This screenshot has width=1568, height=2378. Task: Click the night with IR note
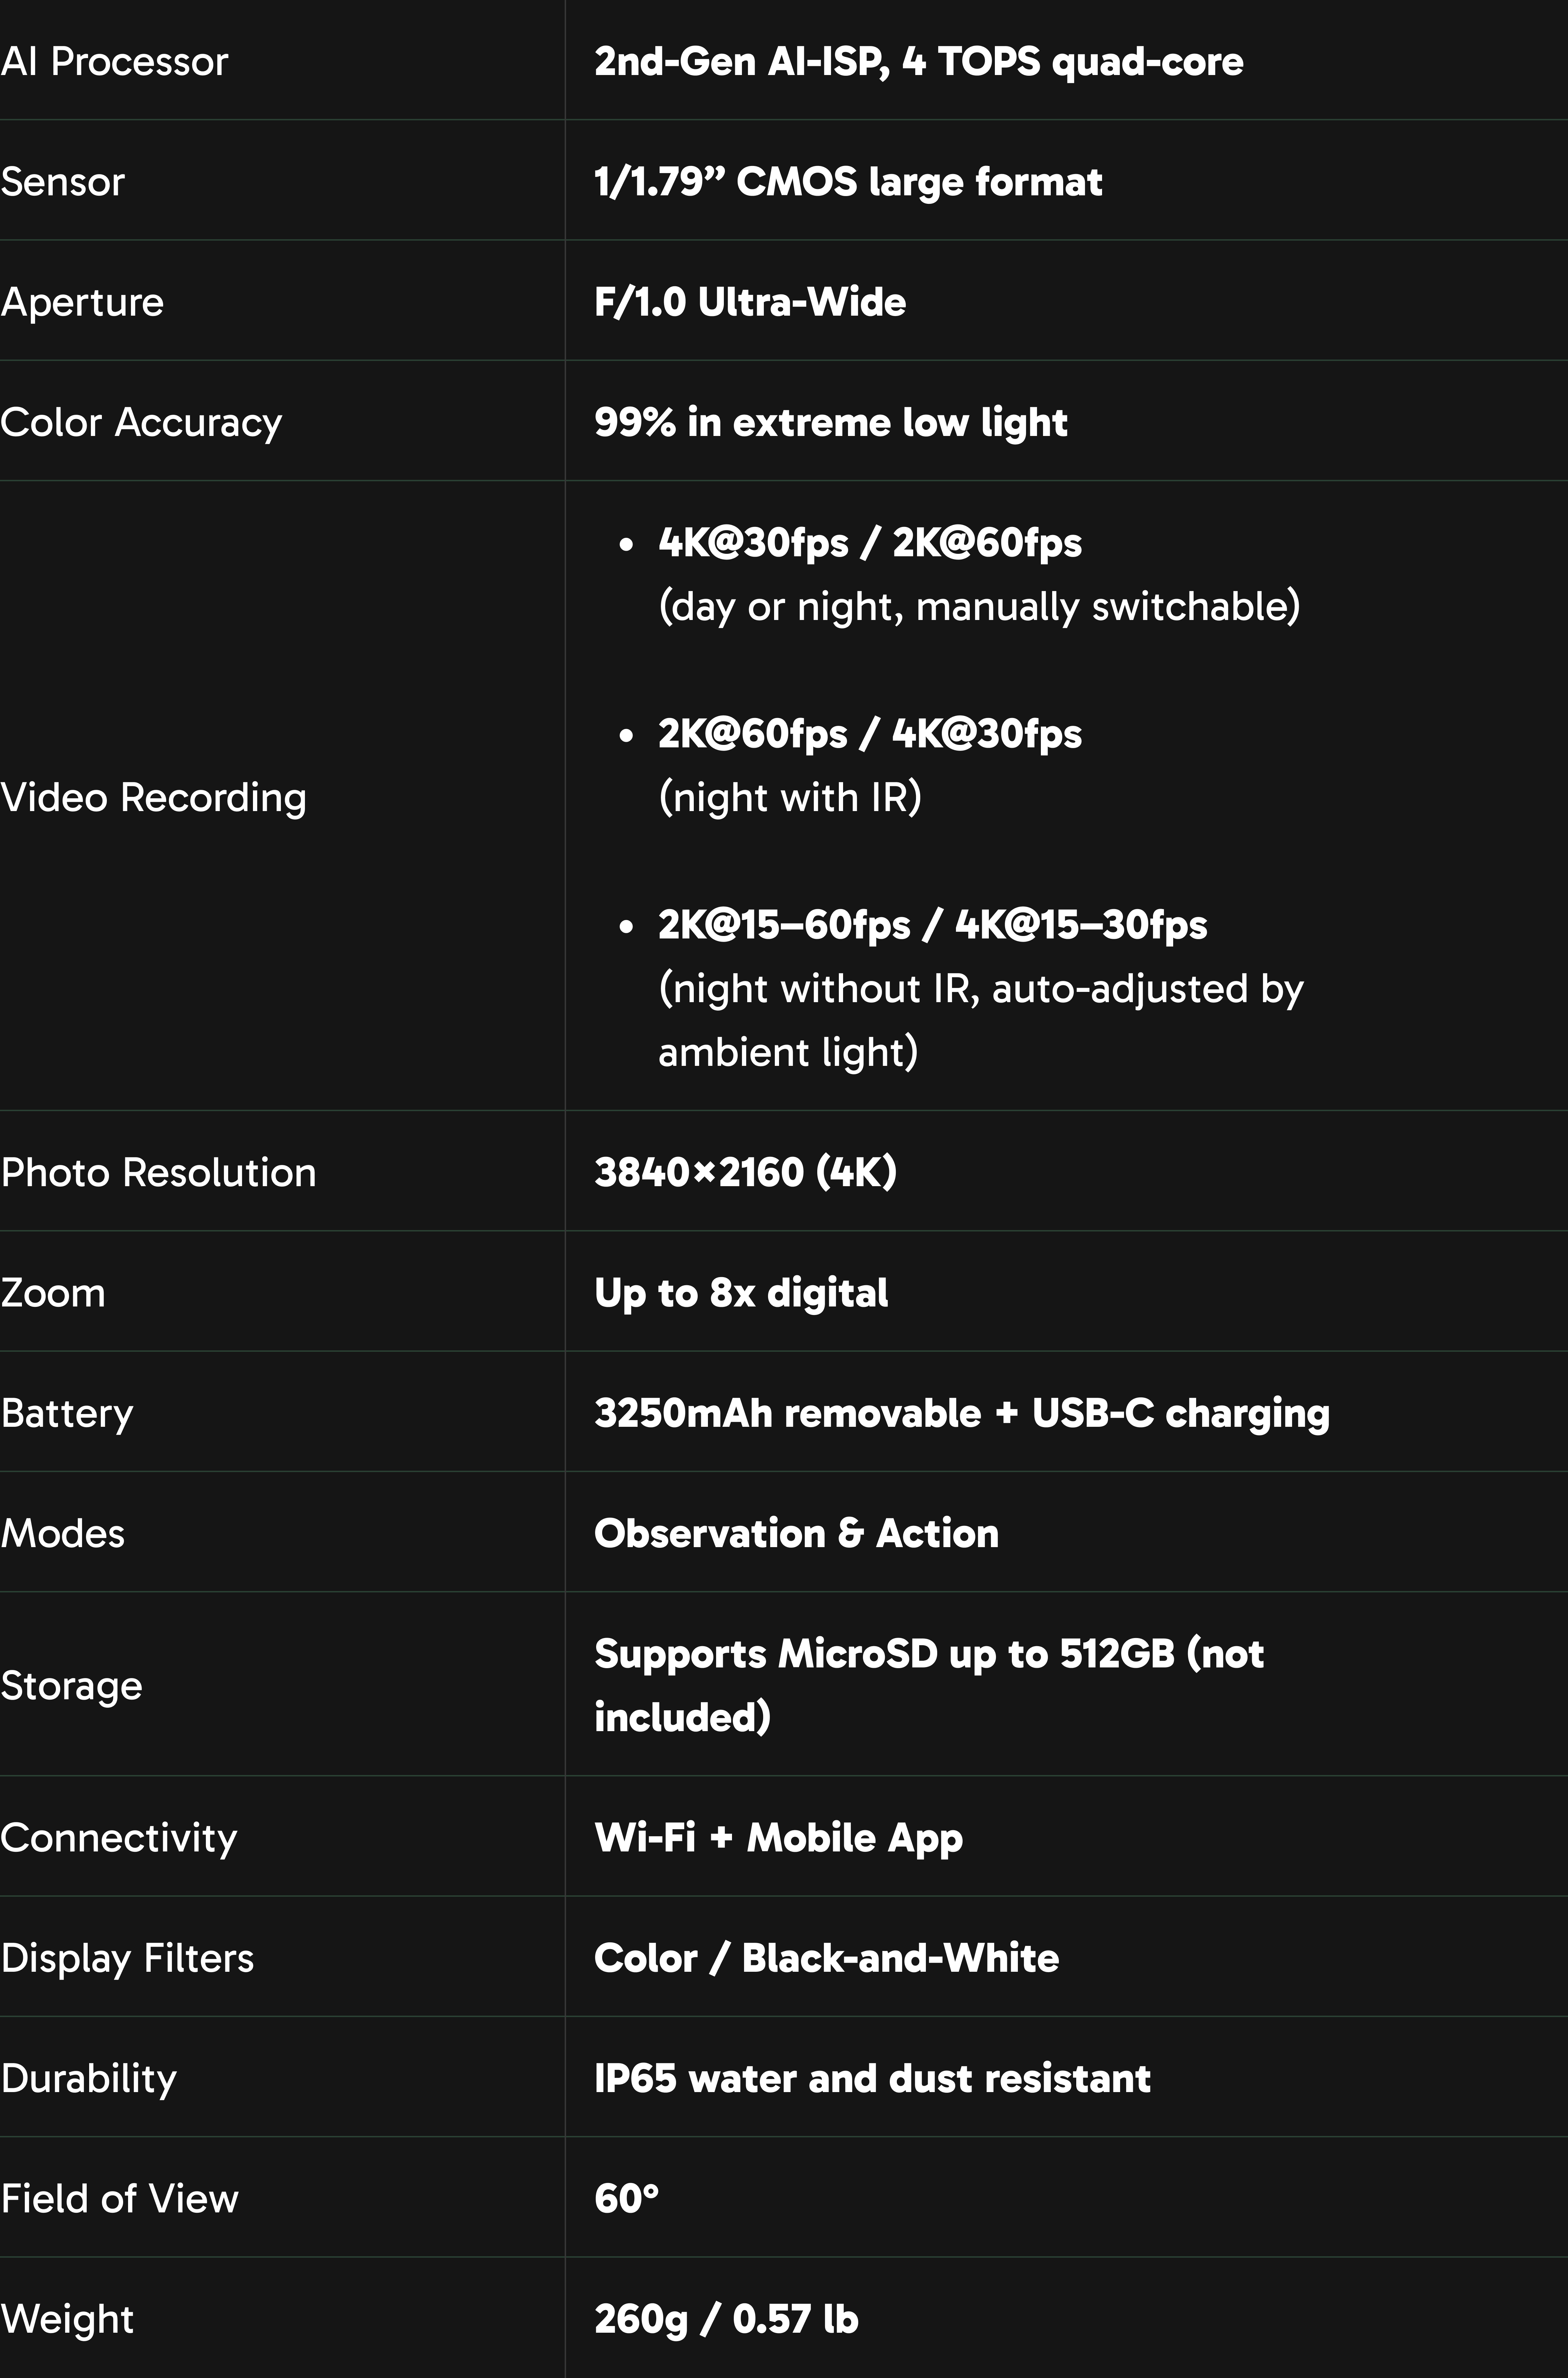pyautogui.click(x=790, y=798)
